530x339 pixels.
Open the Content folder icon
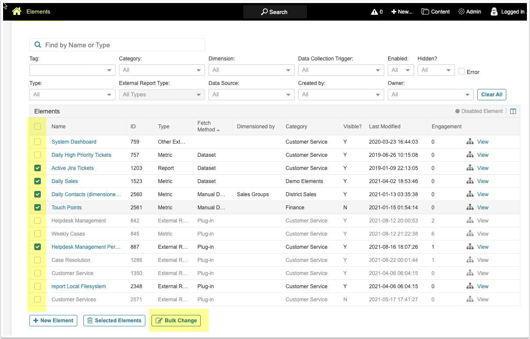click(x=425, y=12)
